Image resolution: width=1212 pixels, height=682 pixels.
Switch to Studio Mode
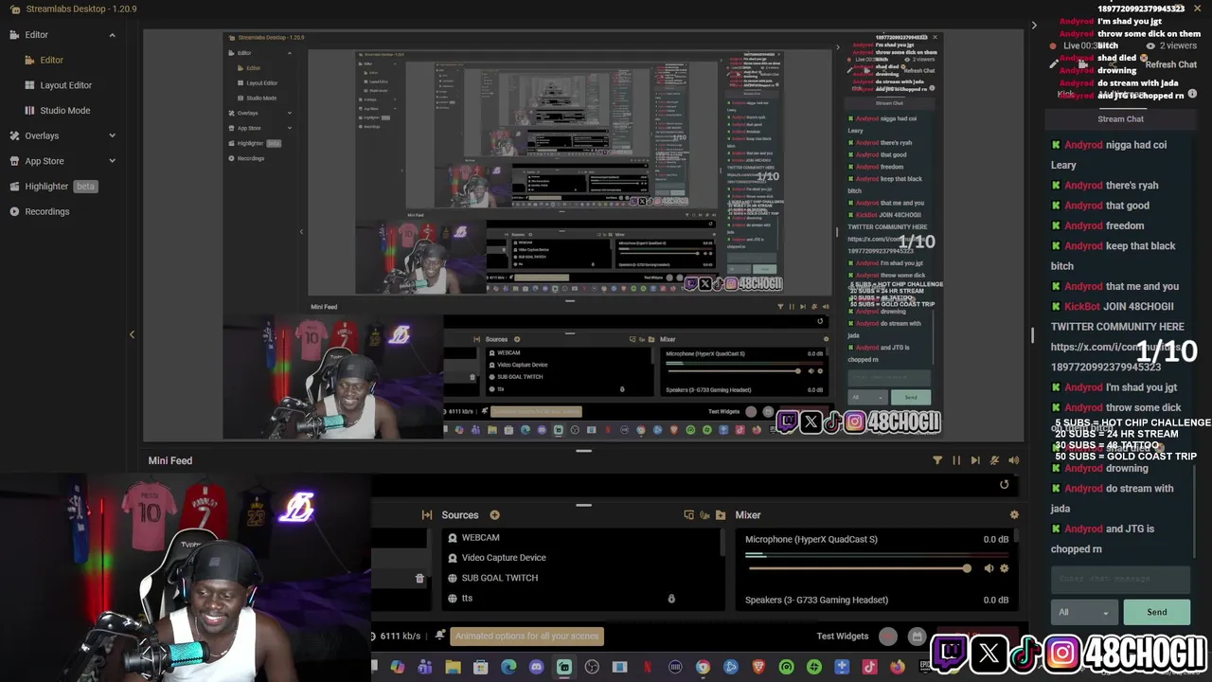64,110
